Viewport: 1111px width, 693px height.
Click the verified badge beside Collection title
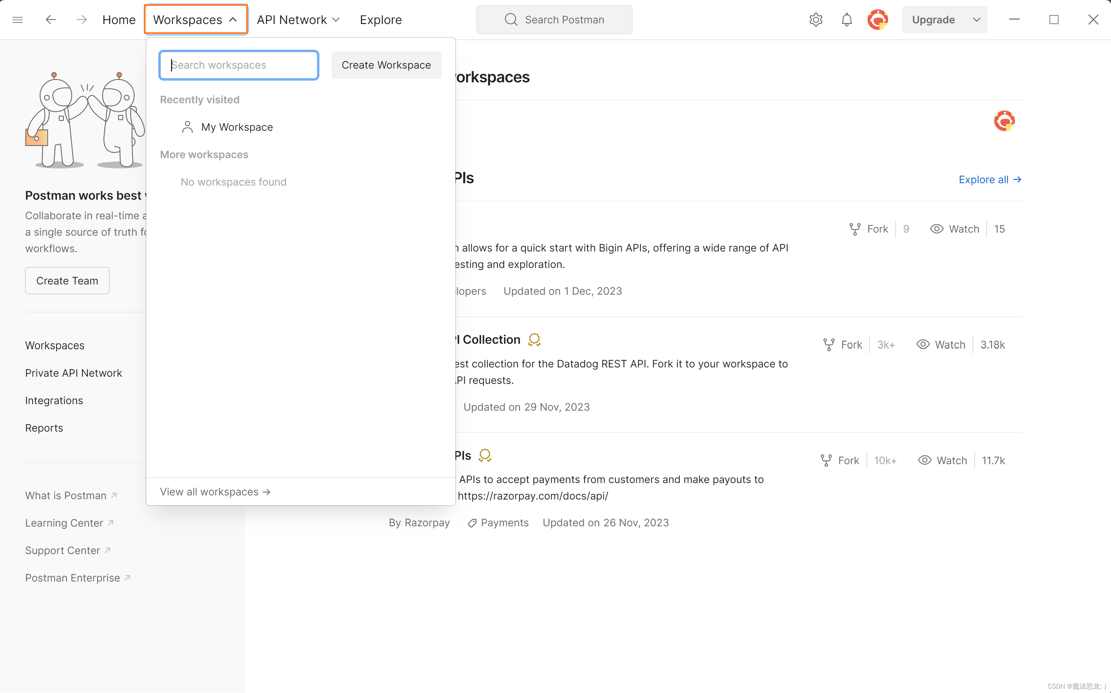pyautogui.click(x=534, y=340)
